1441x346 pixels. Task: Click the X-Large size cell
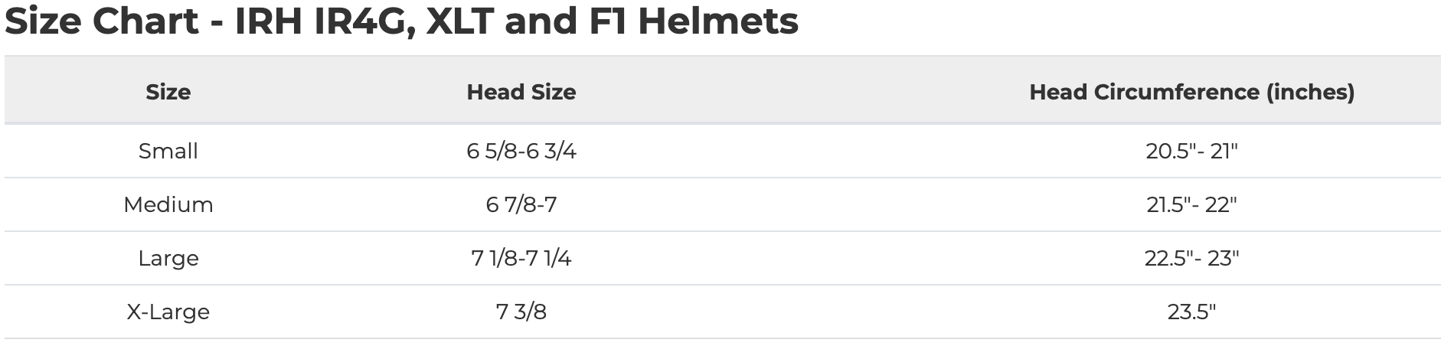click(168, 312)
